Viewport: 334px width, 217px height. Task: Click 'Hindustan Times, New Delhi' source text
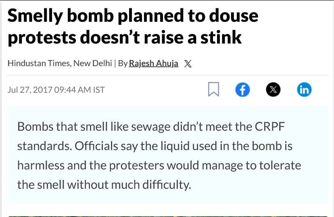[60, 63]
